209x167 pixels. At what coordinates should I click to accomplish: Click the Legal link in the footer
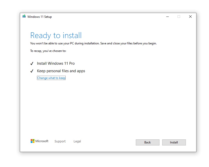(77, 141)
